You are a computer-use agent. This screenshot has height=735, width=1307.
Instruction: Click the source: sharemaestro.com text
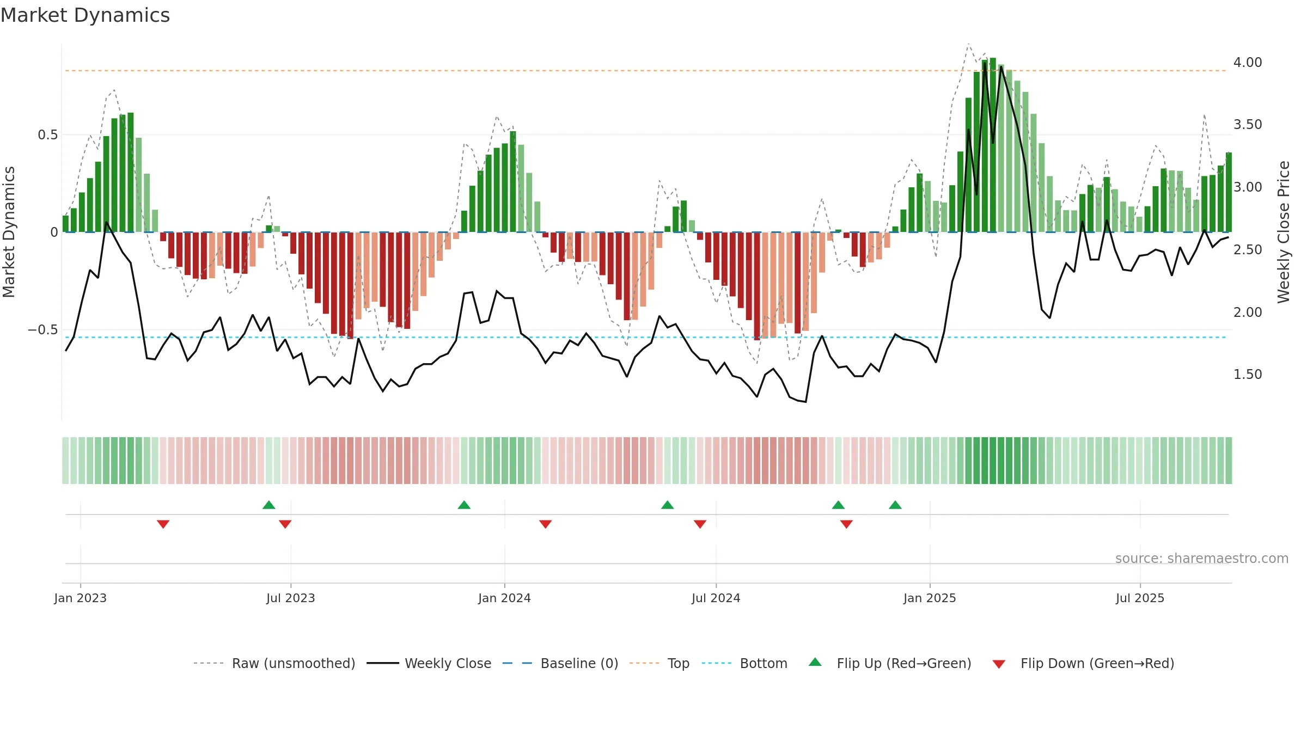coord(1202,558)
